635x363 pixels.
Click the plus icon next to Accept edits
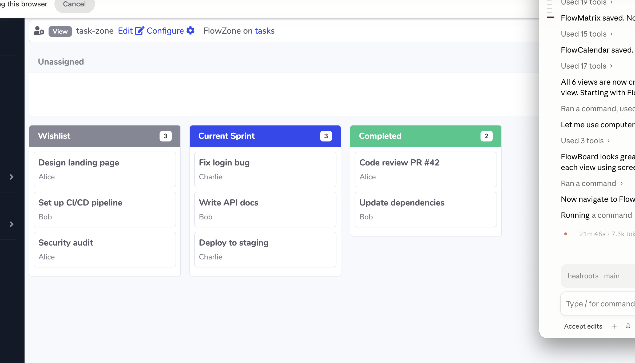click(614, 326)
